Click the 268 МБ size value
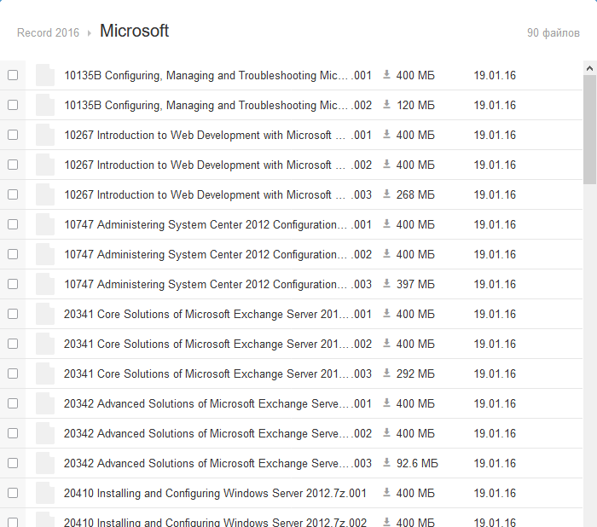Viewport: 597px width, 527px height. click(415, 194)
